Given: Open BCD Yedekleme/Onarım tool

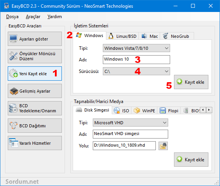Looking at the screenshot, I should pos(35,108).
